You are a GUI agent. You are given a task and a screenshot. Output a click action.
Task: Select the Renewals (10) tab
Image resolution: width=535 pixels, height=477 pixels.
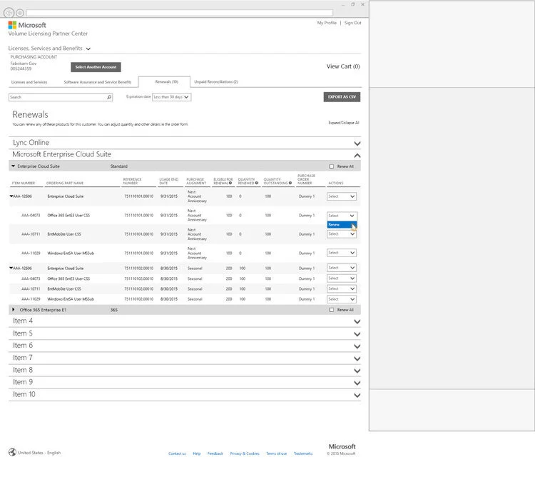(166, 82)
